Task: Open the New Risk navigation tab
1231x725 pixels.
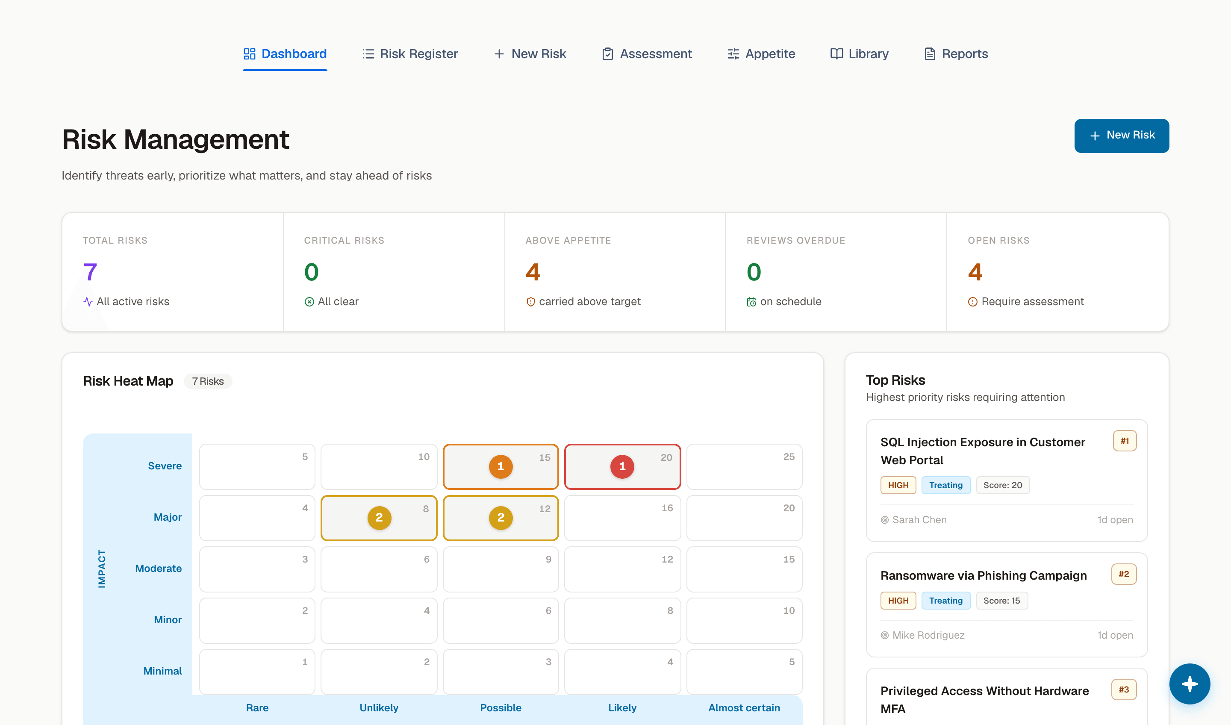Action: click(530, 54)
